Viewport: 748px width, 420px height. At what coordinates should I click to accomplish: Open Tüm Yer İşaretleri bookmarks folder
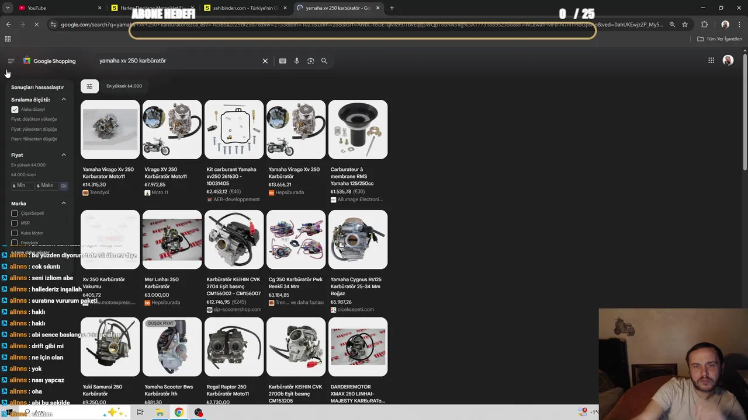click(719, 39)
